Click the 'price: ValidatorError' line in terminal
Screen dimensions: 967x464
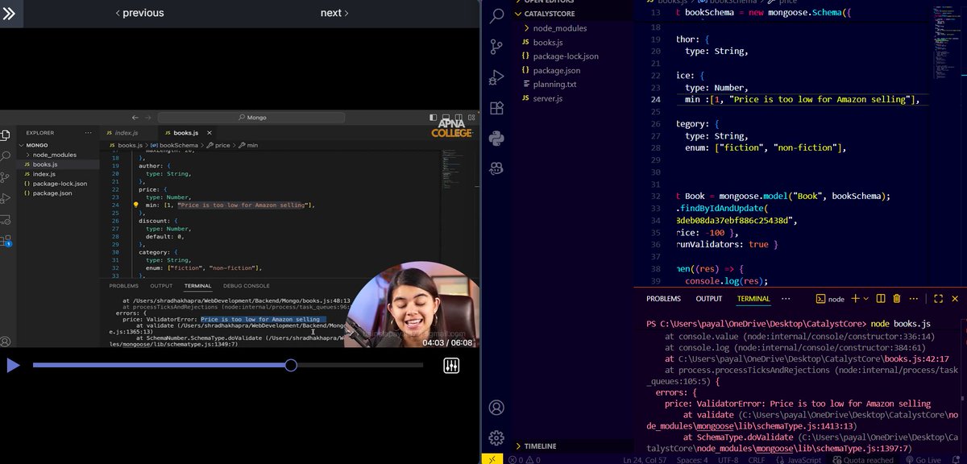pos(798,404)
